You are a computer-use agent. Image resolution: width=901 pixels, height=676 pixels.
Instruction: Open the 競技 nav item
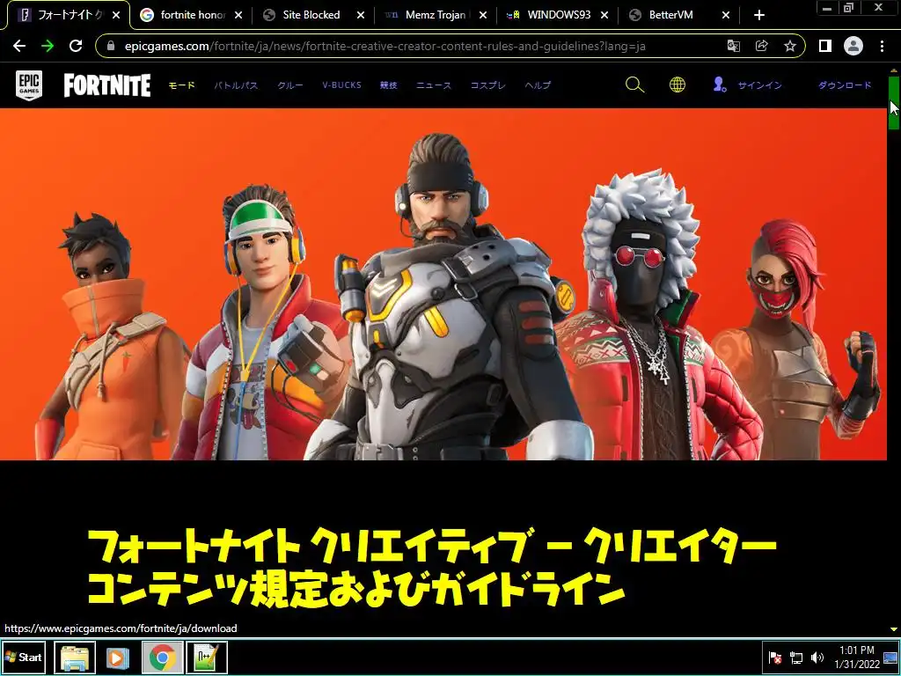pyautogui.click(x=388, y=85)
